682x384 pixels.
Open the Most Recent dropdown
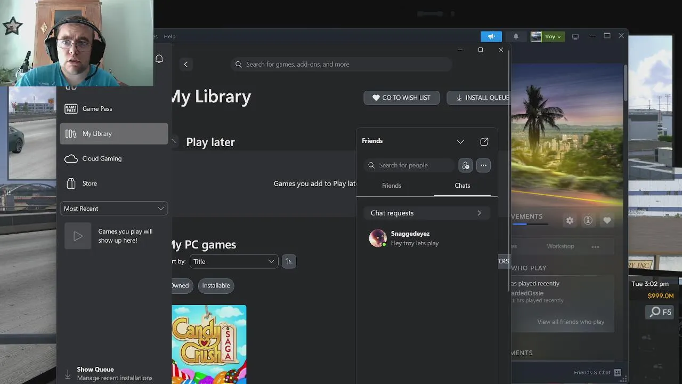point(114,209)
